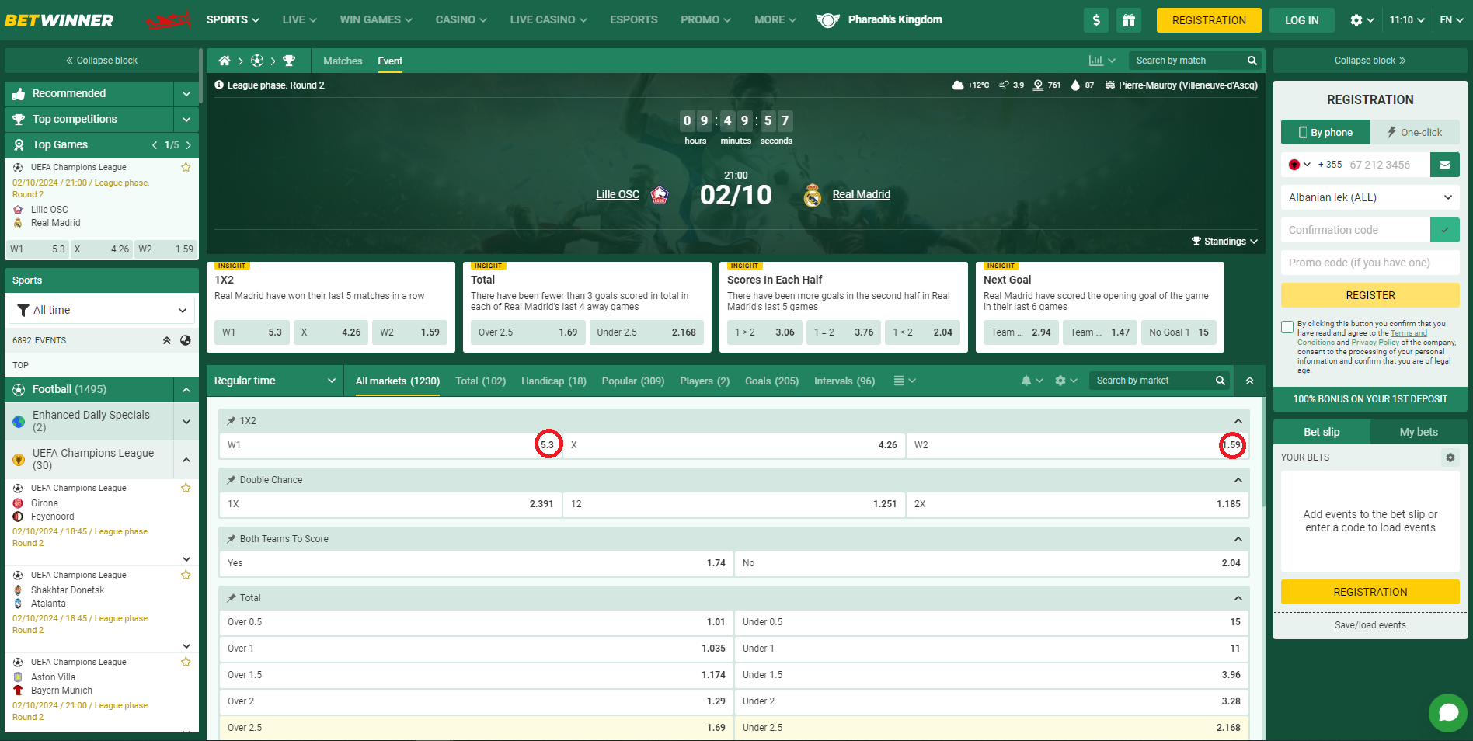Click the Search by market field
The width and height of the screenshot is (1473, 741).
tap(1152, 381)
